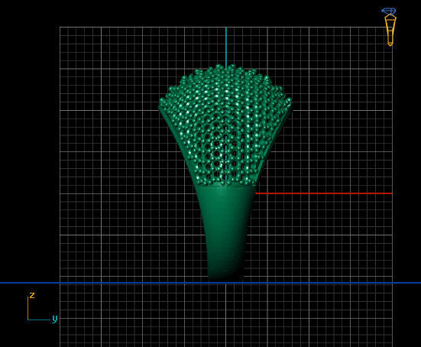Click the z axis label indicator
Image resolution: width=421 pixels, height=347 pixels.
coord(32,296)
